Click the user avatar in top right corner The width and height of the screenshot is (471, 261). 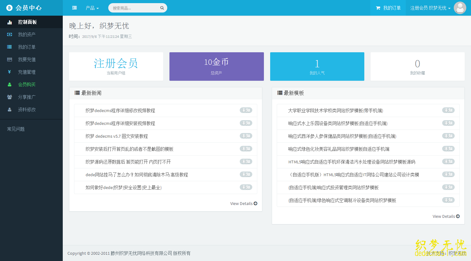point(460,8)
